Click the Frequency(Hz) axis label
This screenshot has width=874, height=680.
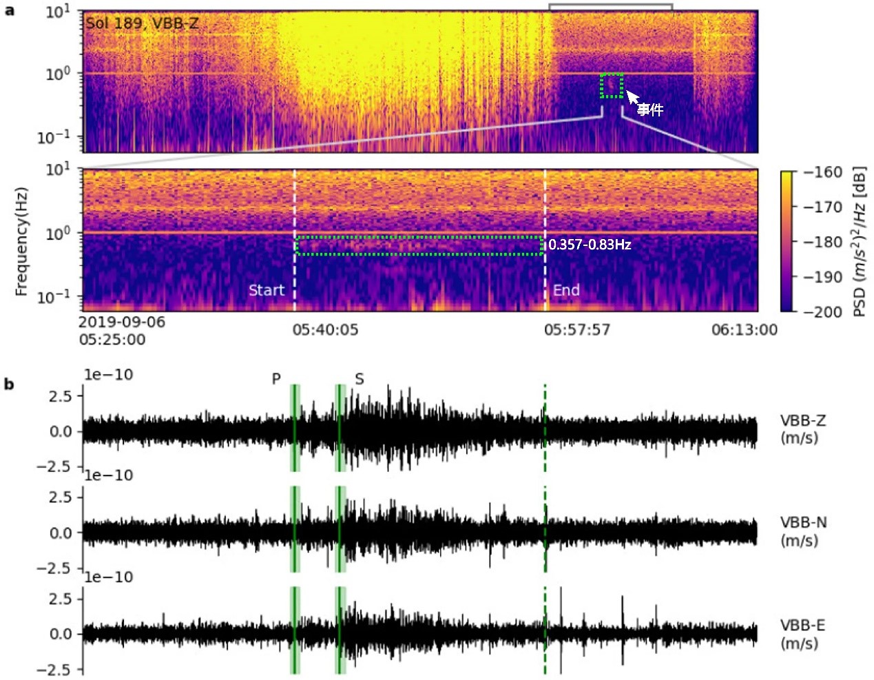[21, 241]
